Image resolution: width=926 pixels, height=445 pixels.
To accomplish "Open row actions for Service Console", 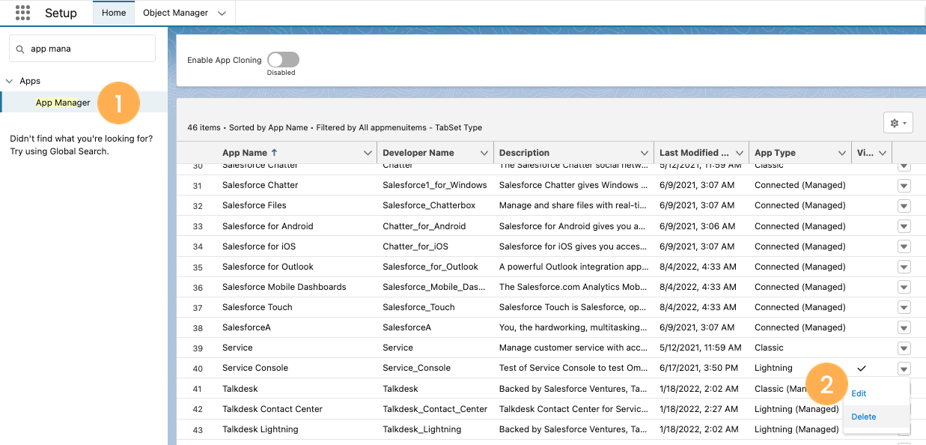I will [904, 369].
